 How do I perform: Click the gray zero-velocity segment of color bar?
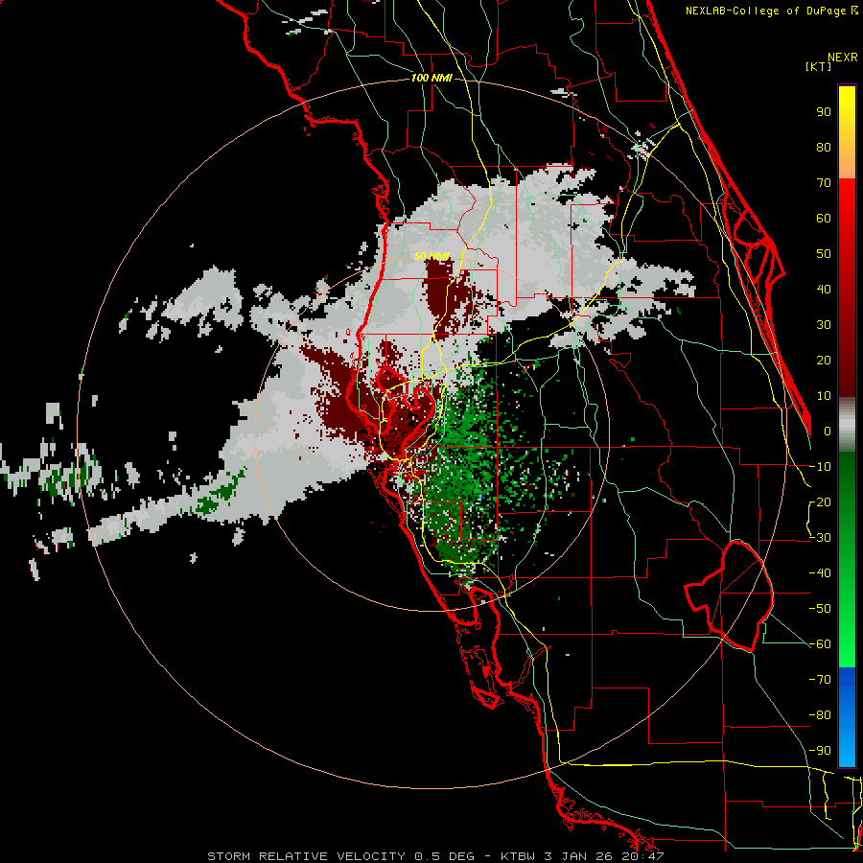[847, 425]
